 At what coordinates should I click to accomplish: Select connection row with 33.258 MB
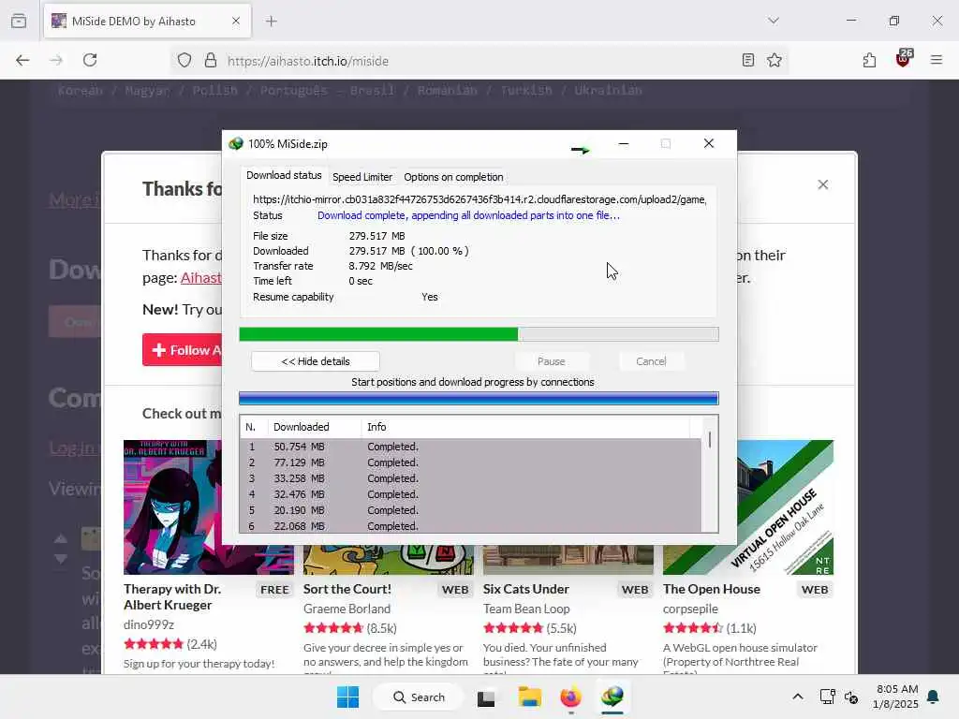pos(471,478)
